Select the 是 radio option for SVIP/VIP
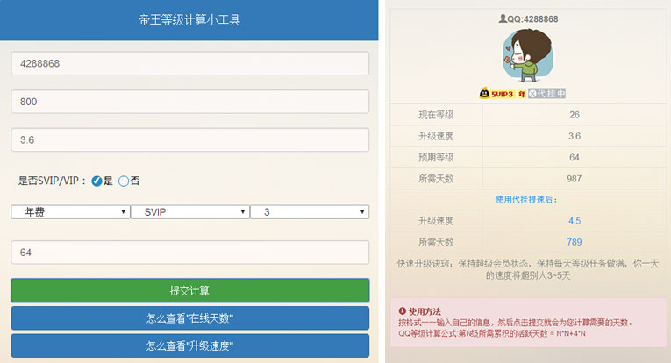This screenshot has width=671, height=363. point(96,181)
